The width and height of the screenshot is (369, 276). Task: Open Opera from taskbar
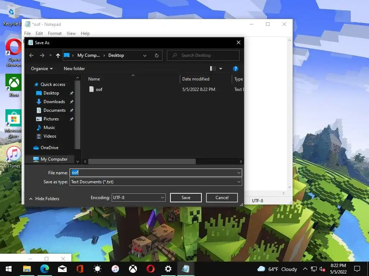(x=151, y=269)
